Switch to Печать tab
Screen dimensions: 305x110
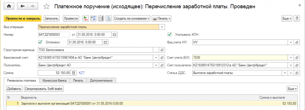(x=78, y=81)
